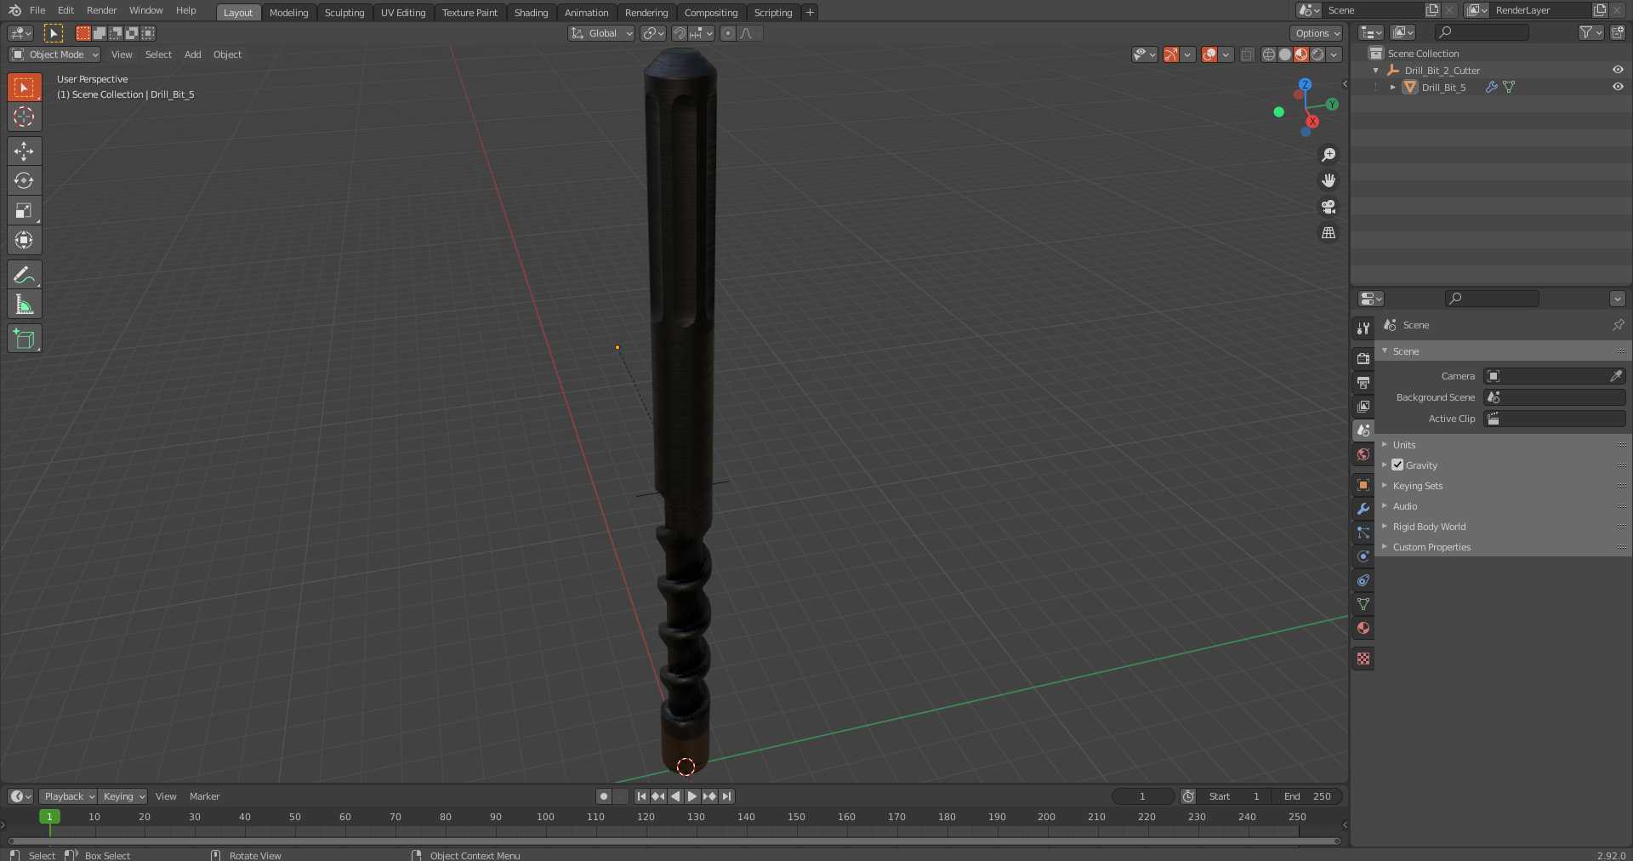Select the Measure tool
This screenshot has width=1633, height=861.
point(24,305)
